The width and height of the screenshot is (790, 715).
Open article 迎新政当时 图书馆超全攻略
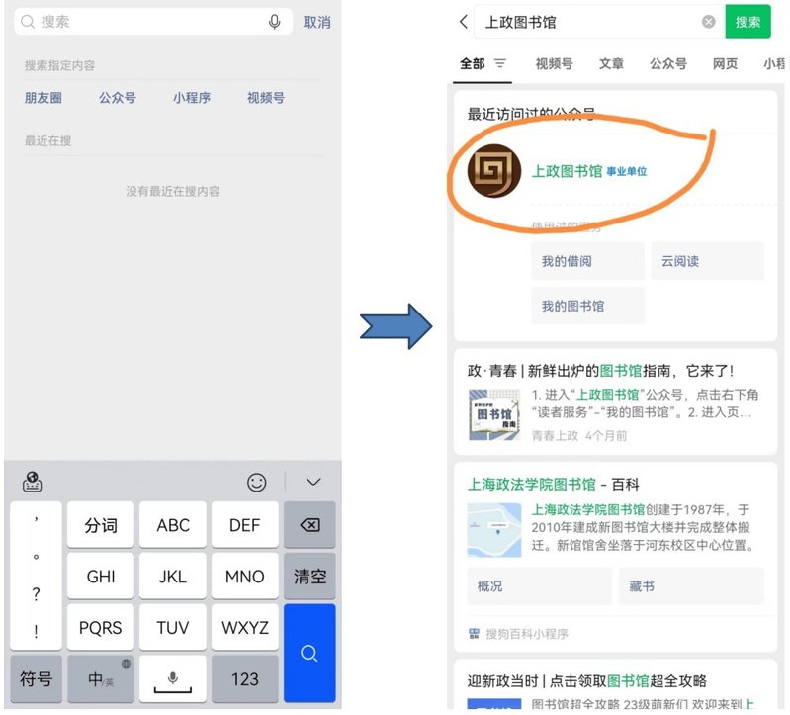587,680
